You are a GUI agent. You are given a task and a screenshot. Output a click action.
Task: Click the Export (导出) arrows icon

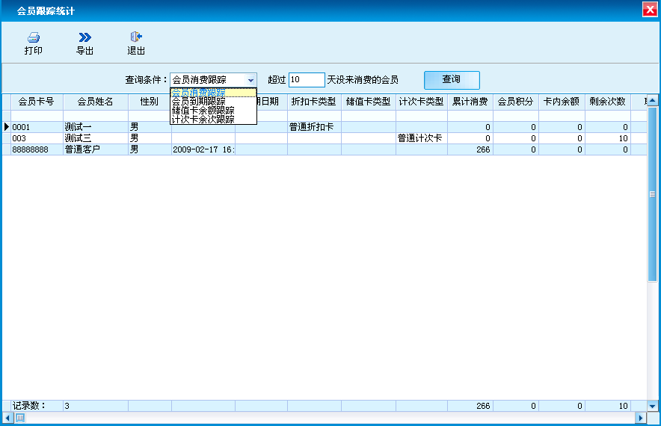(x=84, y=37)
